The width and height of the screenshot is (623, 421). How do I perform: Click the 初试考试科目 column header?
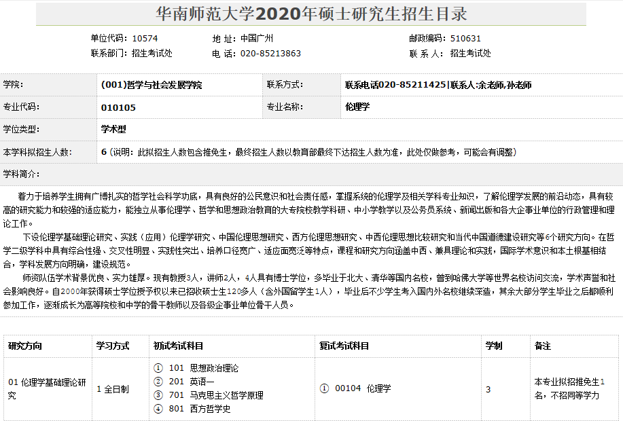coord(179,346)
